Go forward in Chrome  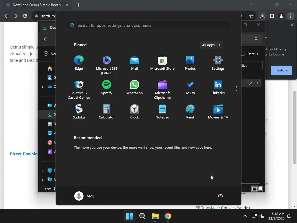coord(16,16)
